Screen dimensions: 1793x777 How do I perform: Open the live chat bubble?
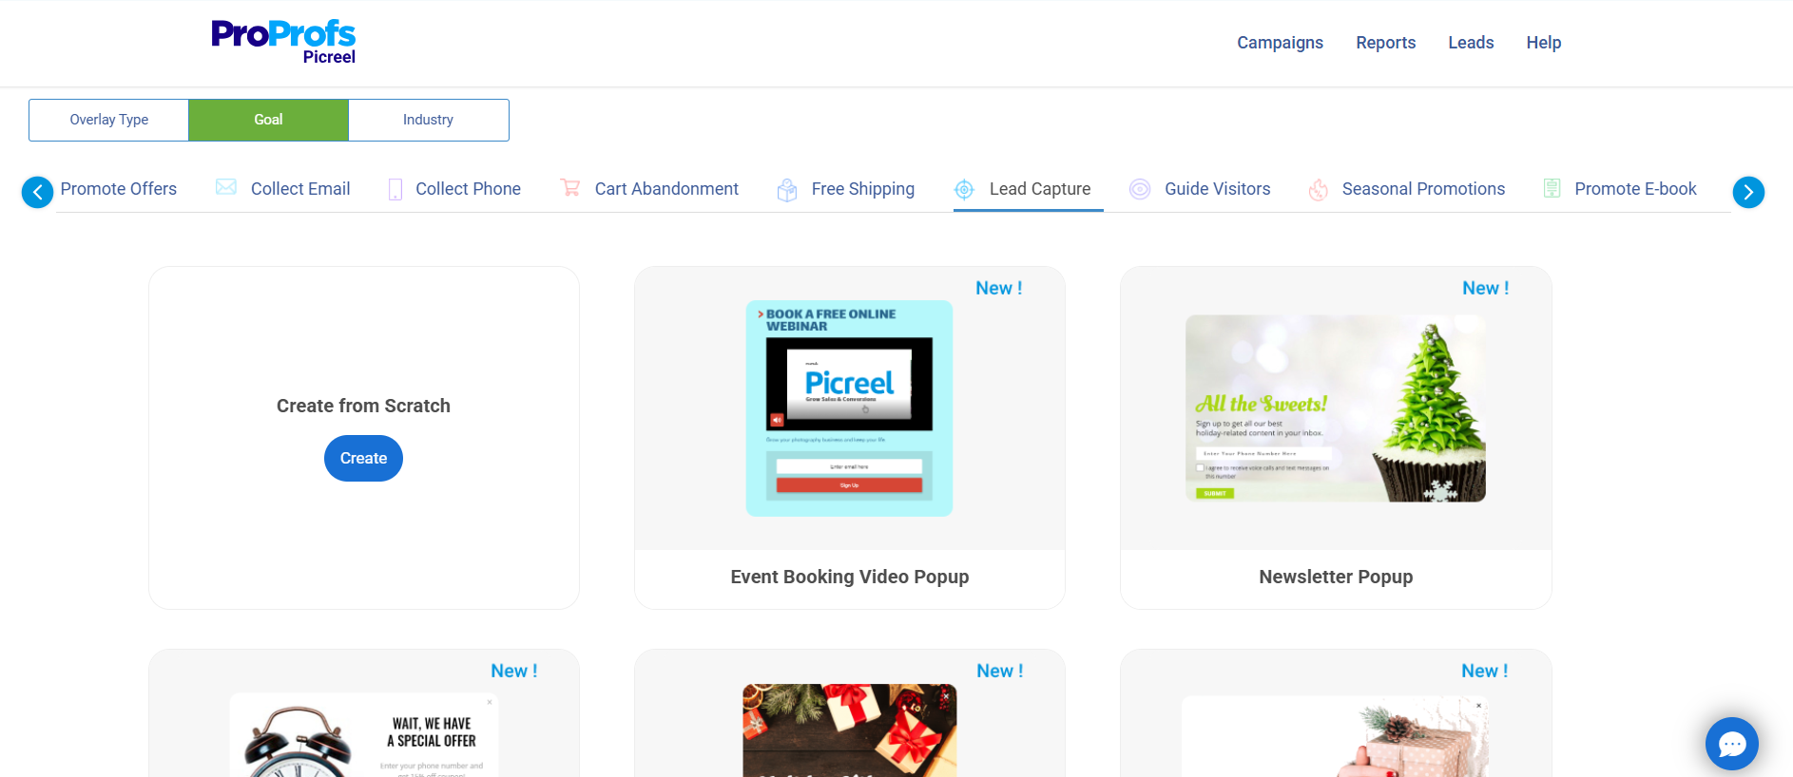tap(1731, 743)
